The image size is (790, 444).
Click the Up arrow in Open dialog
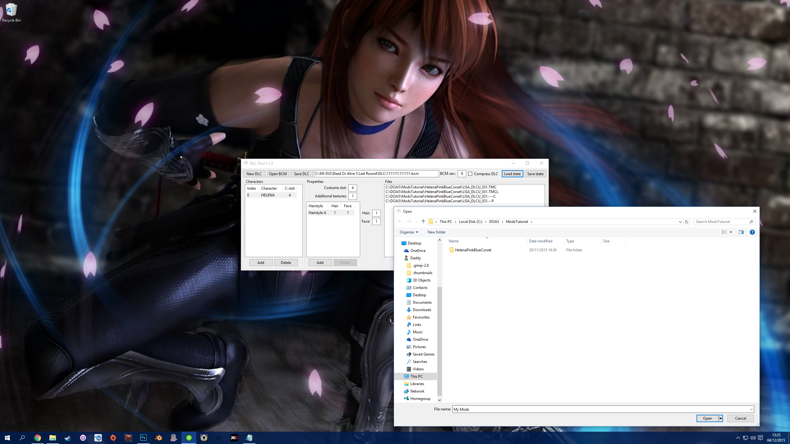[423, 221]
